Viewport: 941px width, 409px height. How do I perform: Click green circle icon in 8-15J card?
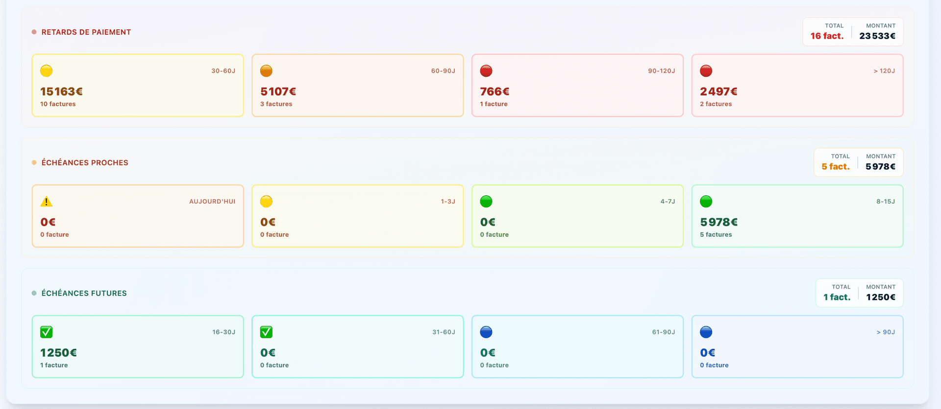706,202
